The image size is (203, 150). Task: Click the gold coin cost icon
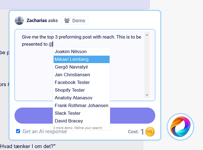click(x=150, y=132)
